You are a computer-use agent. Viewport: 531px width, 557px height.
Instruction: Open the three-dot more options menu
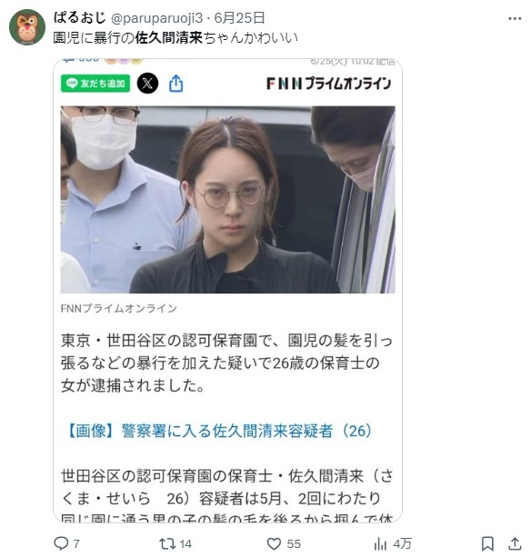click(515, 18)
